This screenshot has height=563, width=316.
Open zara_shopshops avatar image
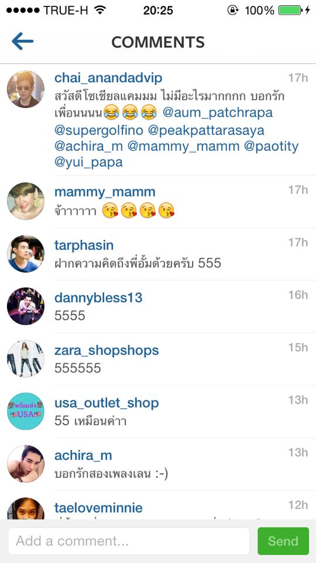tap(26, 358)
